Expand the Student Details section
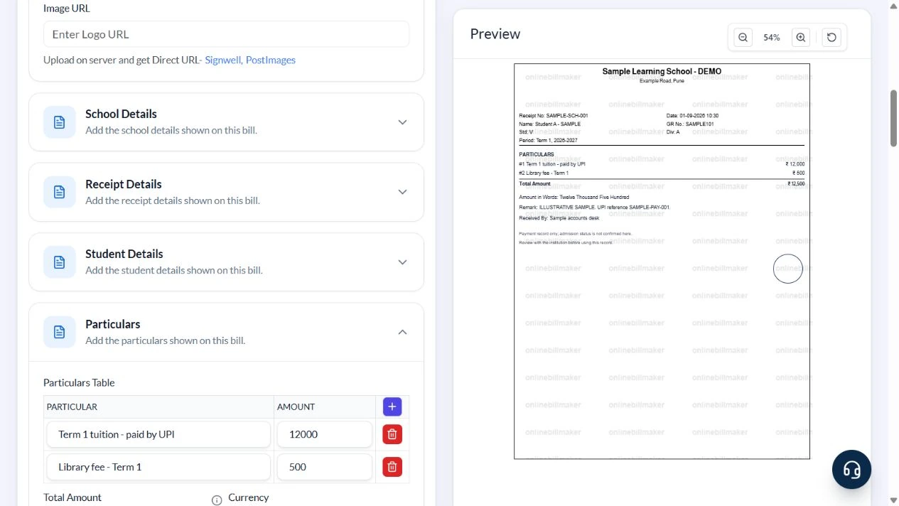Viewport: 899px width, 506px height. (x=402, y=262)
